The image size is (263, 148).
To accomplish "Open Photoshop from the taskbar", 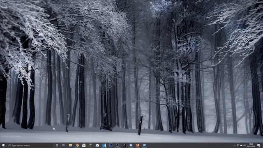I will click(111, 145).
